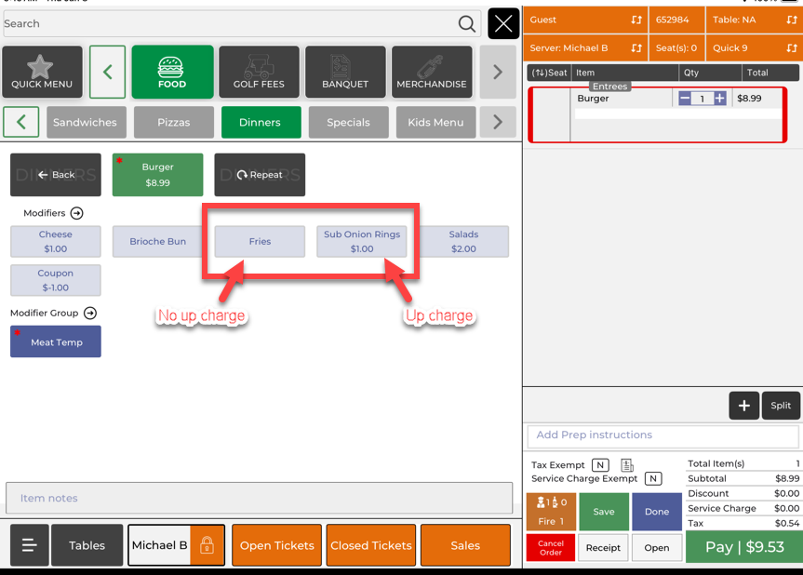This screenshot has width=803, height=575.
Task: Expand the Modifiers arrow
Action: tap(77, 213)
